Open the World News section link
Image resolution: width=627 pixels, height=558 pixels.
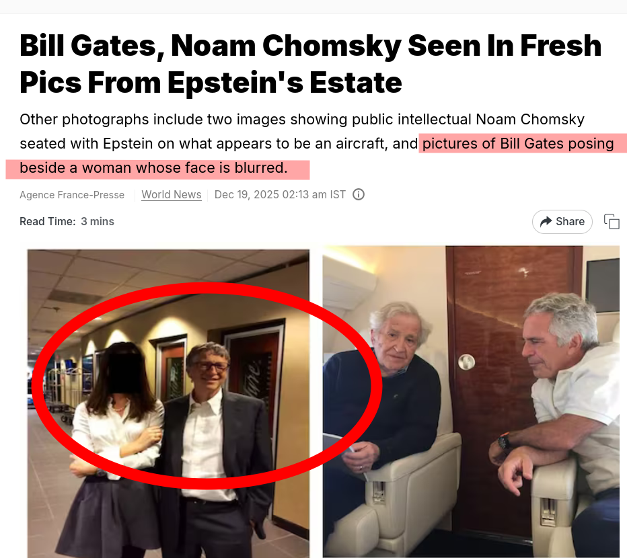click(171, 194)
